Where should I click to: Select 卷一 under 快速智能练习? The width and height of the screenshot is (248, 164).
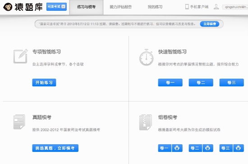170,83
